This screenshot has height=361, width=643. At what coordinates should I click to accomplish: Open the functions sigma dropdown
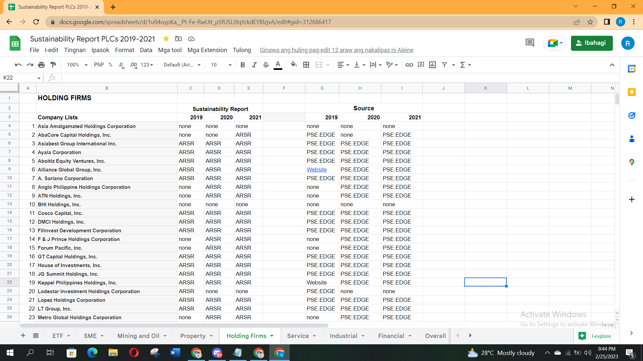[x=466, y=65]
